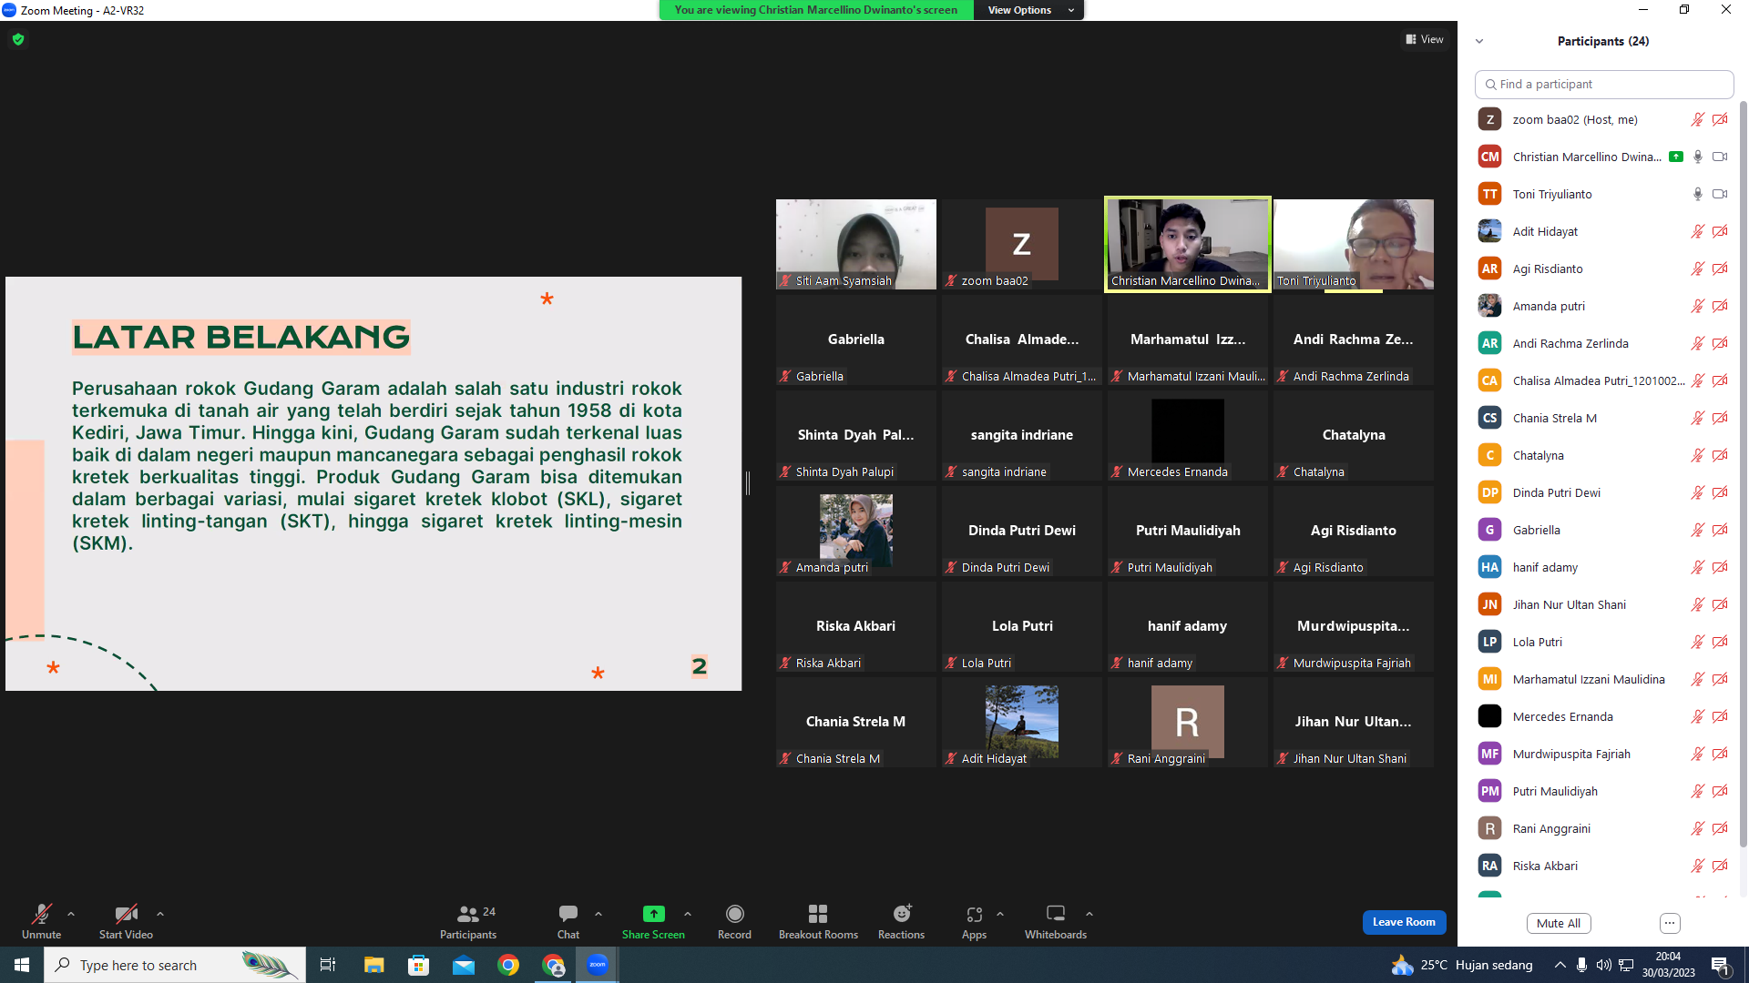Click the Amanda putri tile in gallery

(x=856, y=531)
